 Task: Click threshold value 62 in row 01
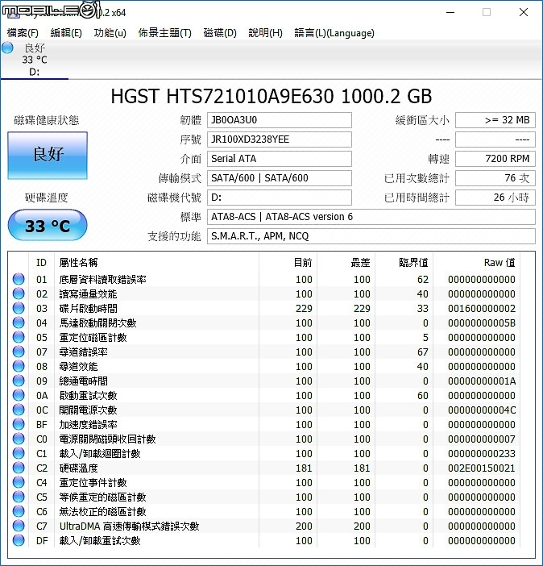422,280
